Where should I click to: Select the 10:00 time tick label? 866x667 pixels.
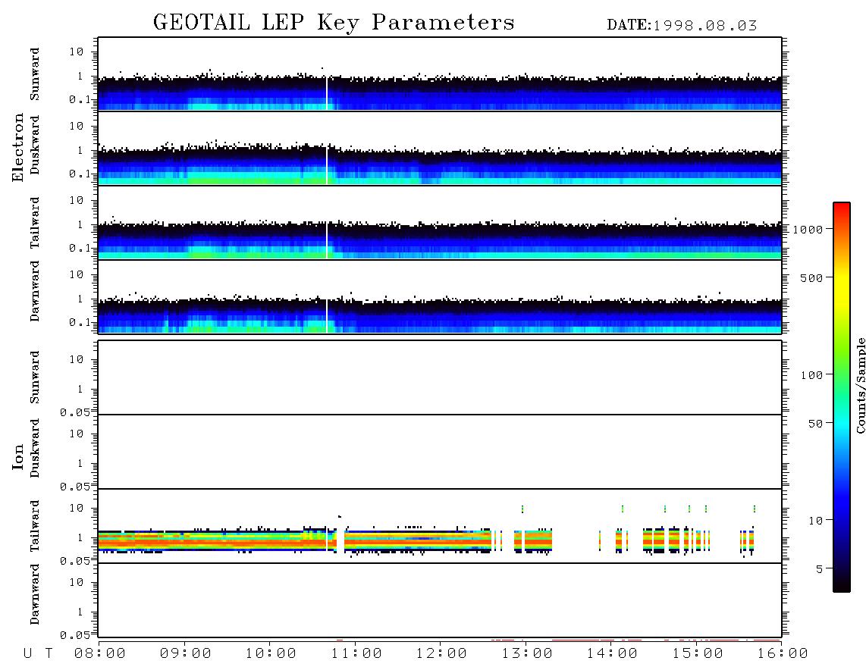click(x=271, y=654)
